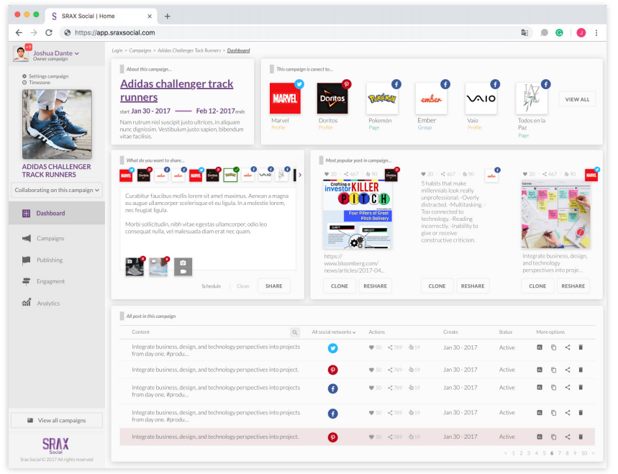Add a photo or video attachment
This screenshot has width=618, height=474.
click(183, 267)
